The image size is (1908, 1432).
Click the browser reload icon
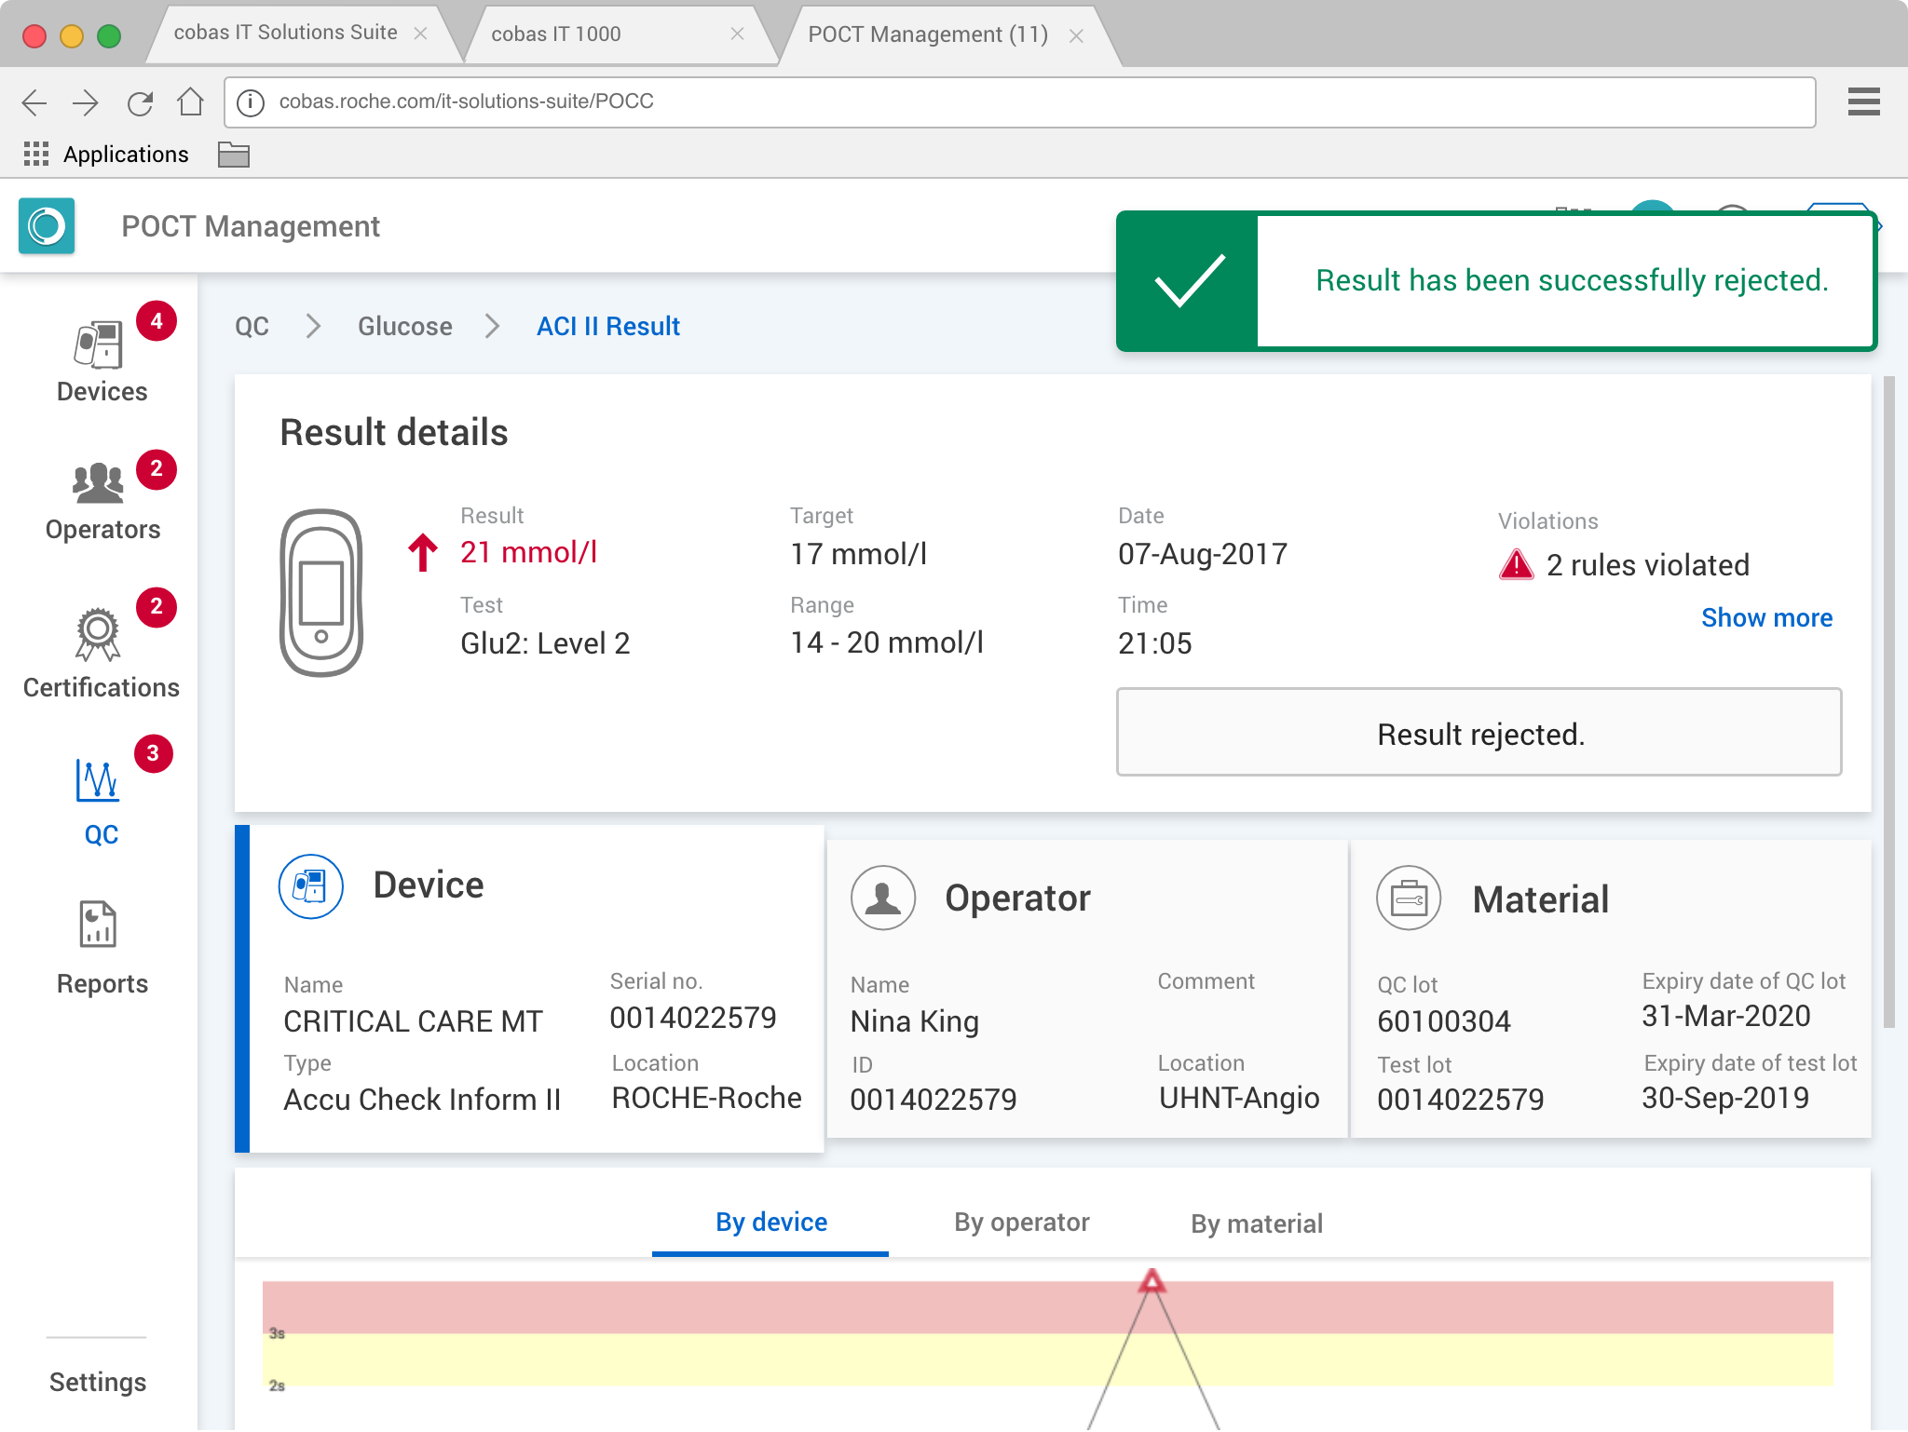click(x=140, y=102)
